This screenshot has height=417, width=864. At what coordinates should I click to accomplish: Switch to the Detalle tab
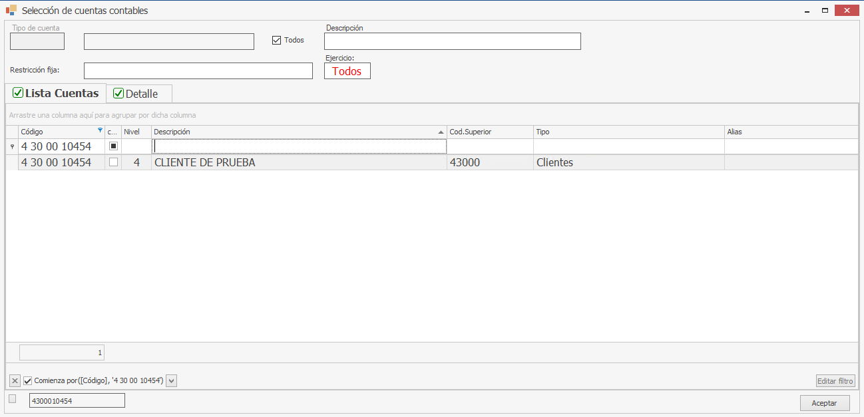pos(140,94)
